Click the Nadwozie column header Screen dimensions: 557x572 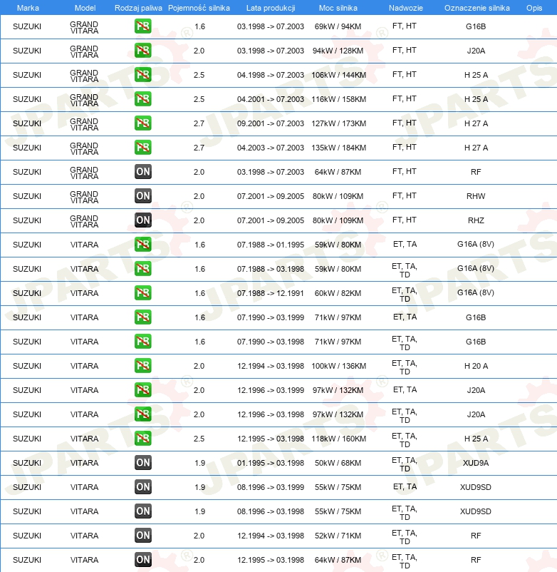406,8
